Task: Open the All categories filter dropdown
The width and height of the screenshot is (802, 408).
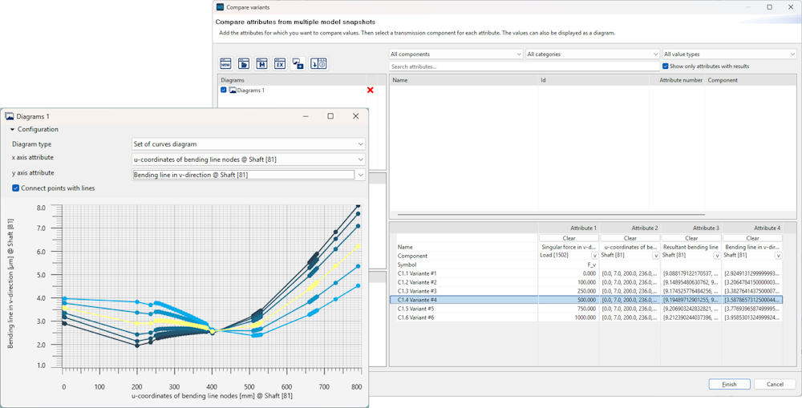Action: pyautogui.click(x=592, y=55)
